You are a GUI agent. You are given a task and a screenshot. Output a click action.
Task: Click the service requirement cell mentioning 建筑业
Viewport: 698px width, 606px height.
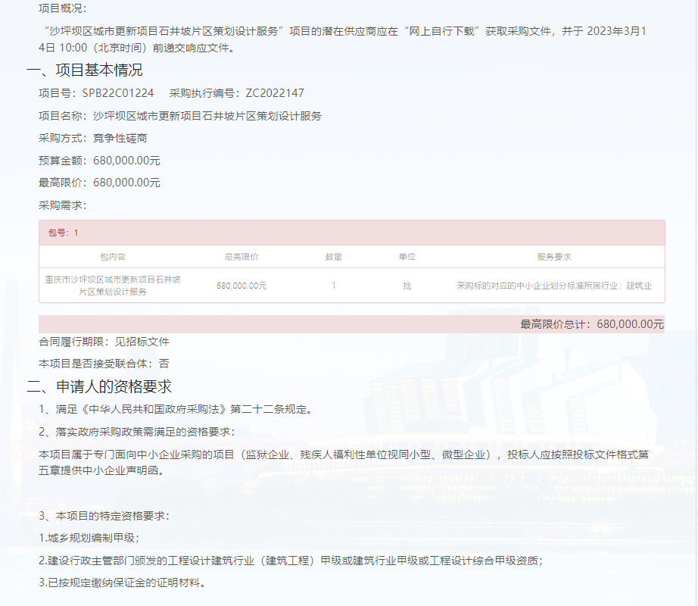pos(553,286)
